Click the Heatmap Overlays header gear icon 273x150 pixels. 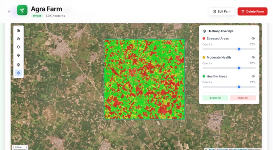pyautogui.click(x=204, y=31)
